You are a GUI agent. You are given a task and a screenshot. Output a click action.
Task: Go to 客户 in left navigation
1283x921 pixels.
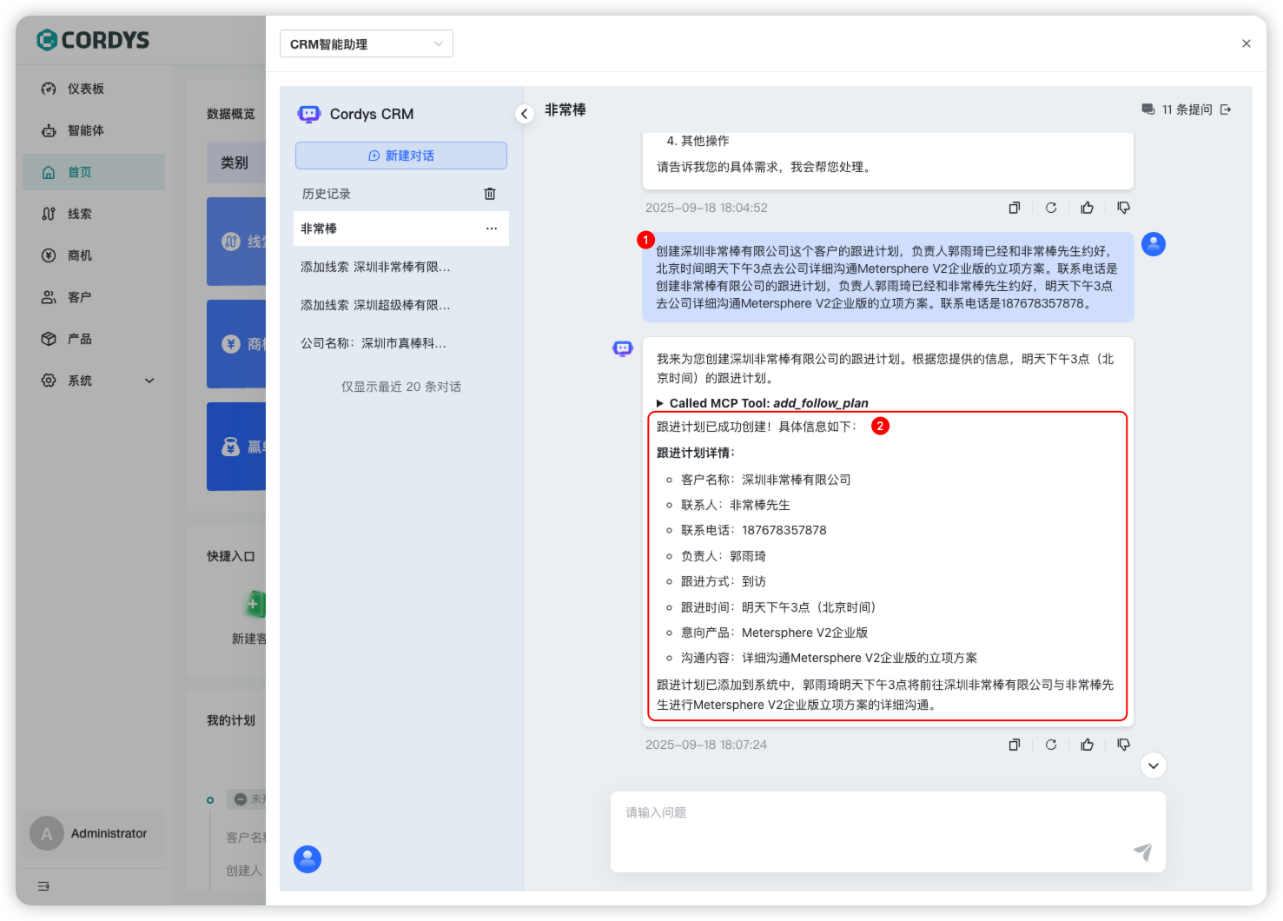tap(80, 297)
